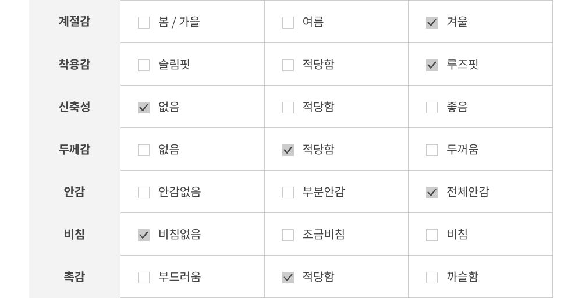This screenshot has height=298, width=582.
Task: Select the 슬림핏 fit checkbox
Action: pos(144,65)
